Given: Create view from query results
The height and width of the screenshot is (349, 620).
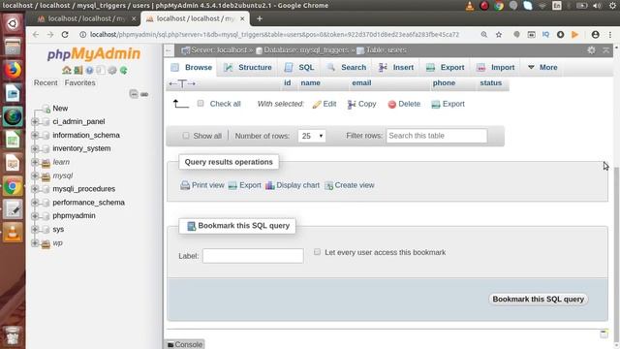Looking at the screenshot, I should click(x=349, y=185).
